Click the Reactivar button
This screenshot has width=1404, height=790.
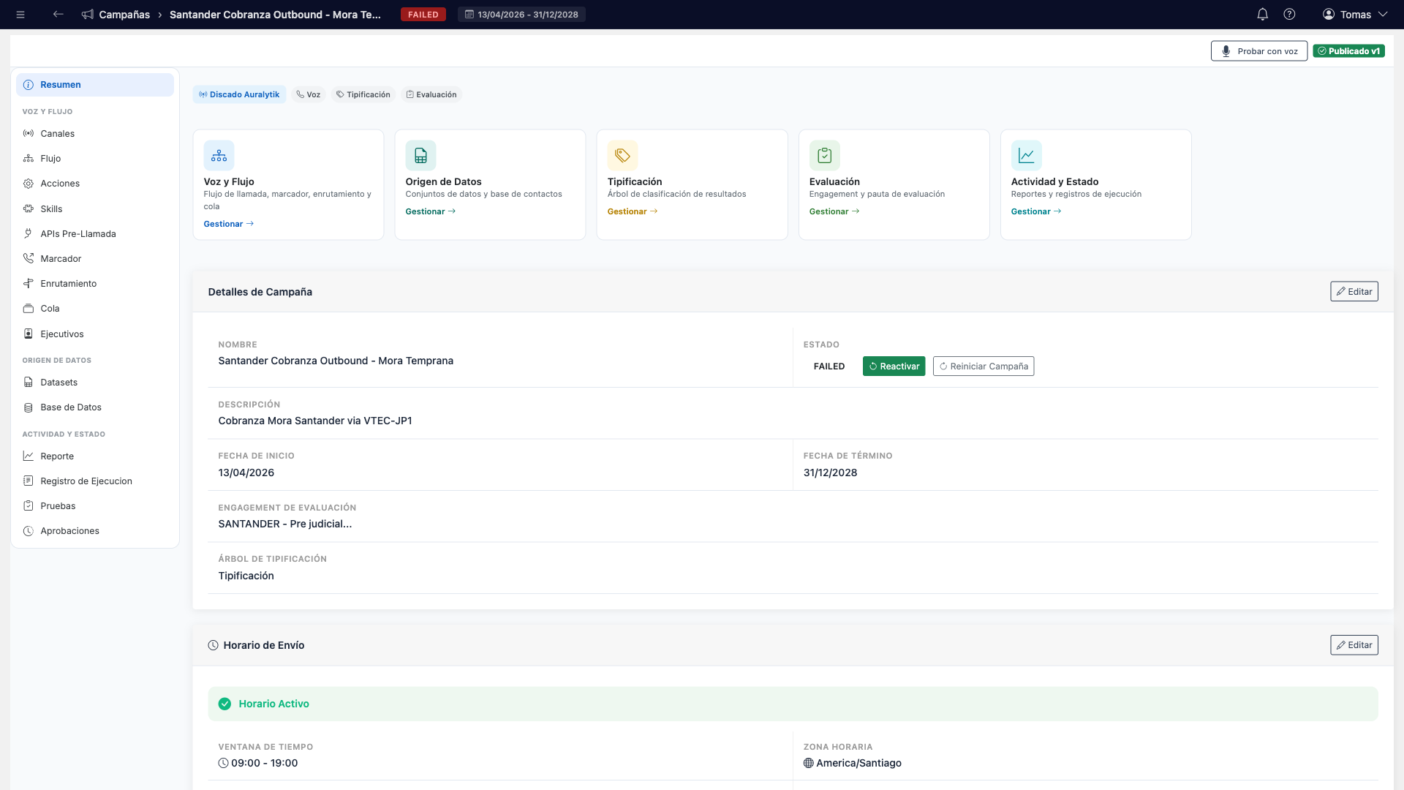894,366
